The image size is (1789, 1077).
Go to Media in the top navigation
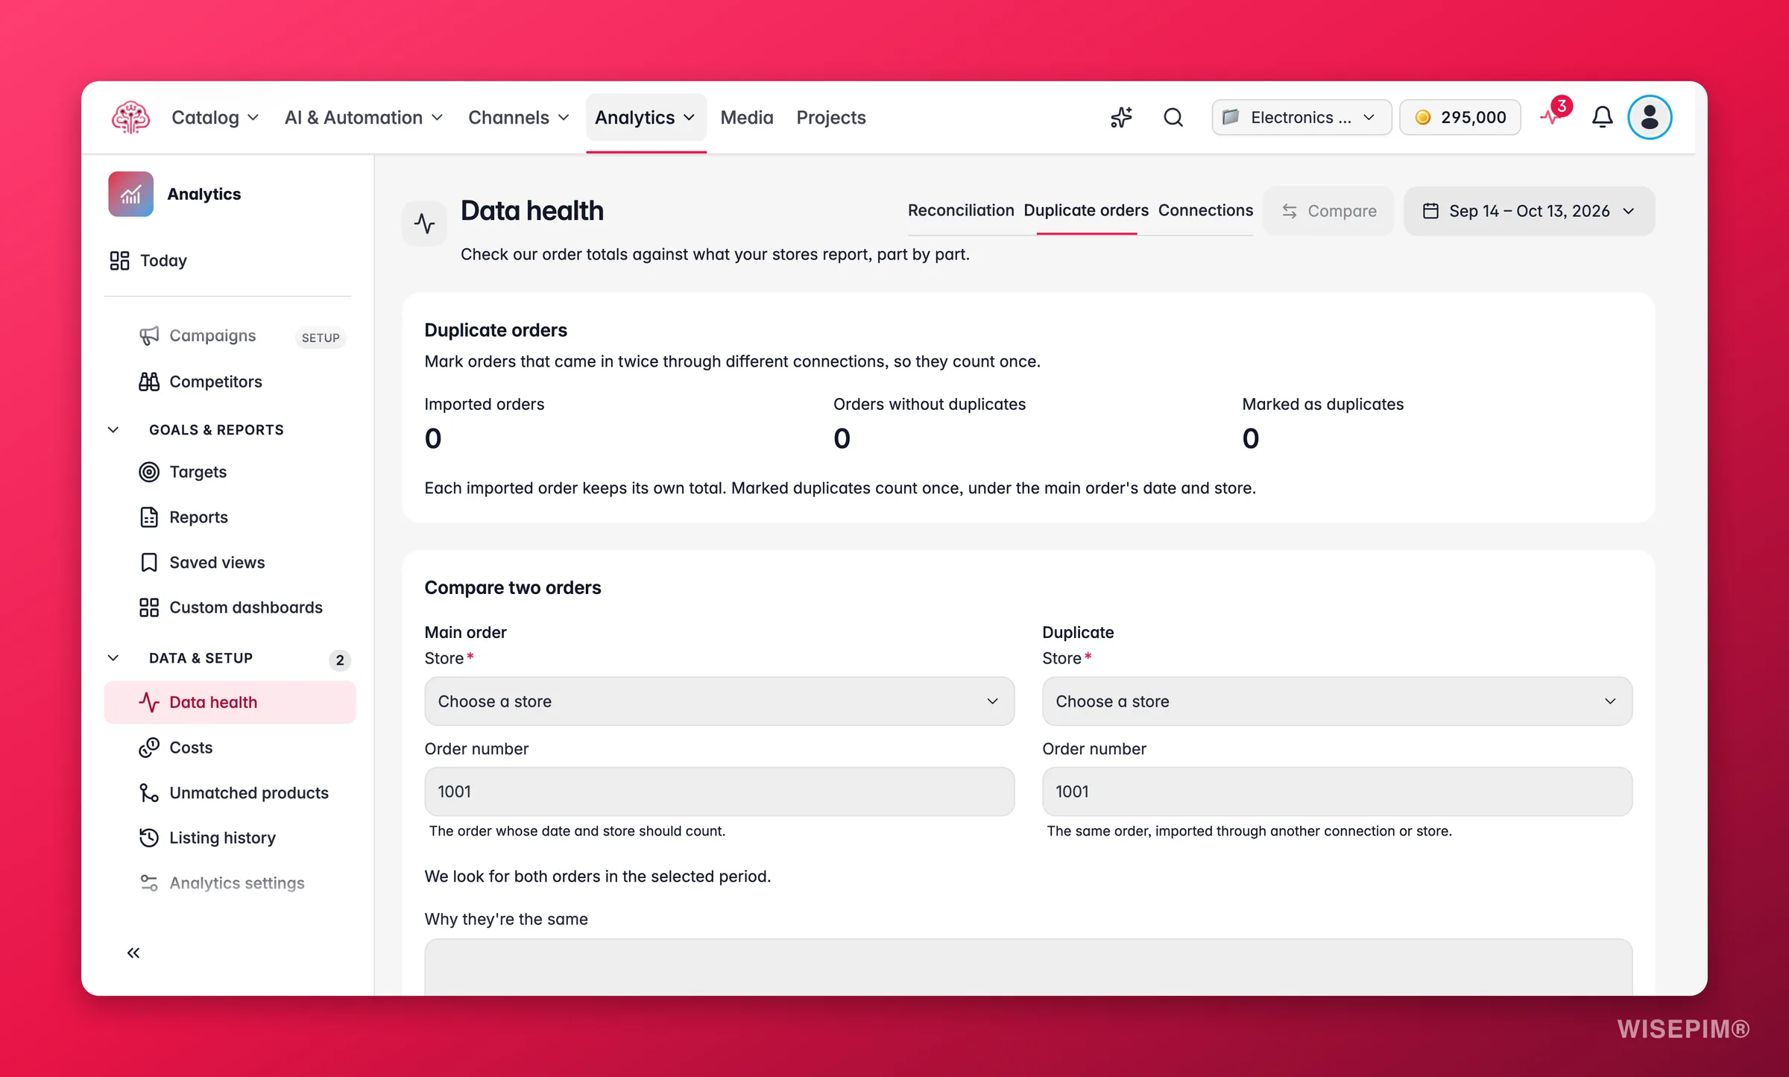point(747,118)
